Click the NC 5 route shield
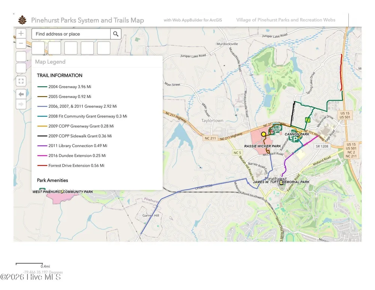The width and height of the screenshot is (375, 290). coord(237,153)
